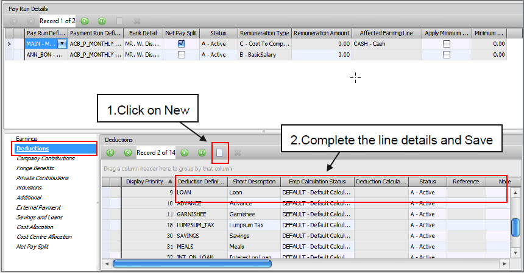Image resolution: width=524 pixels, height=273 pixels.
Task: Click the horizontal scrollbar thumb in Deductions grid
Action: coord(192,264)
